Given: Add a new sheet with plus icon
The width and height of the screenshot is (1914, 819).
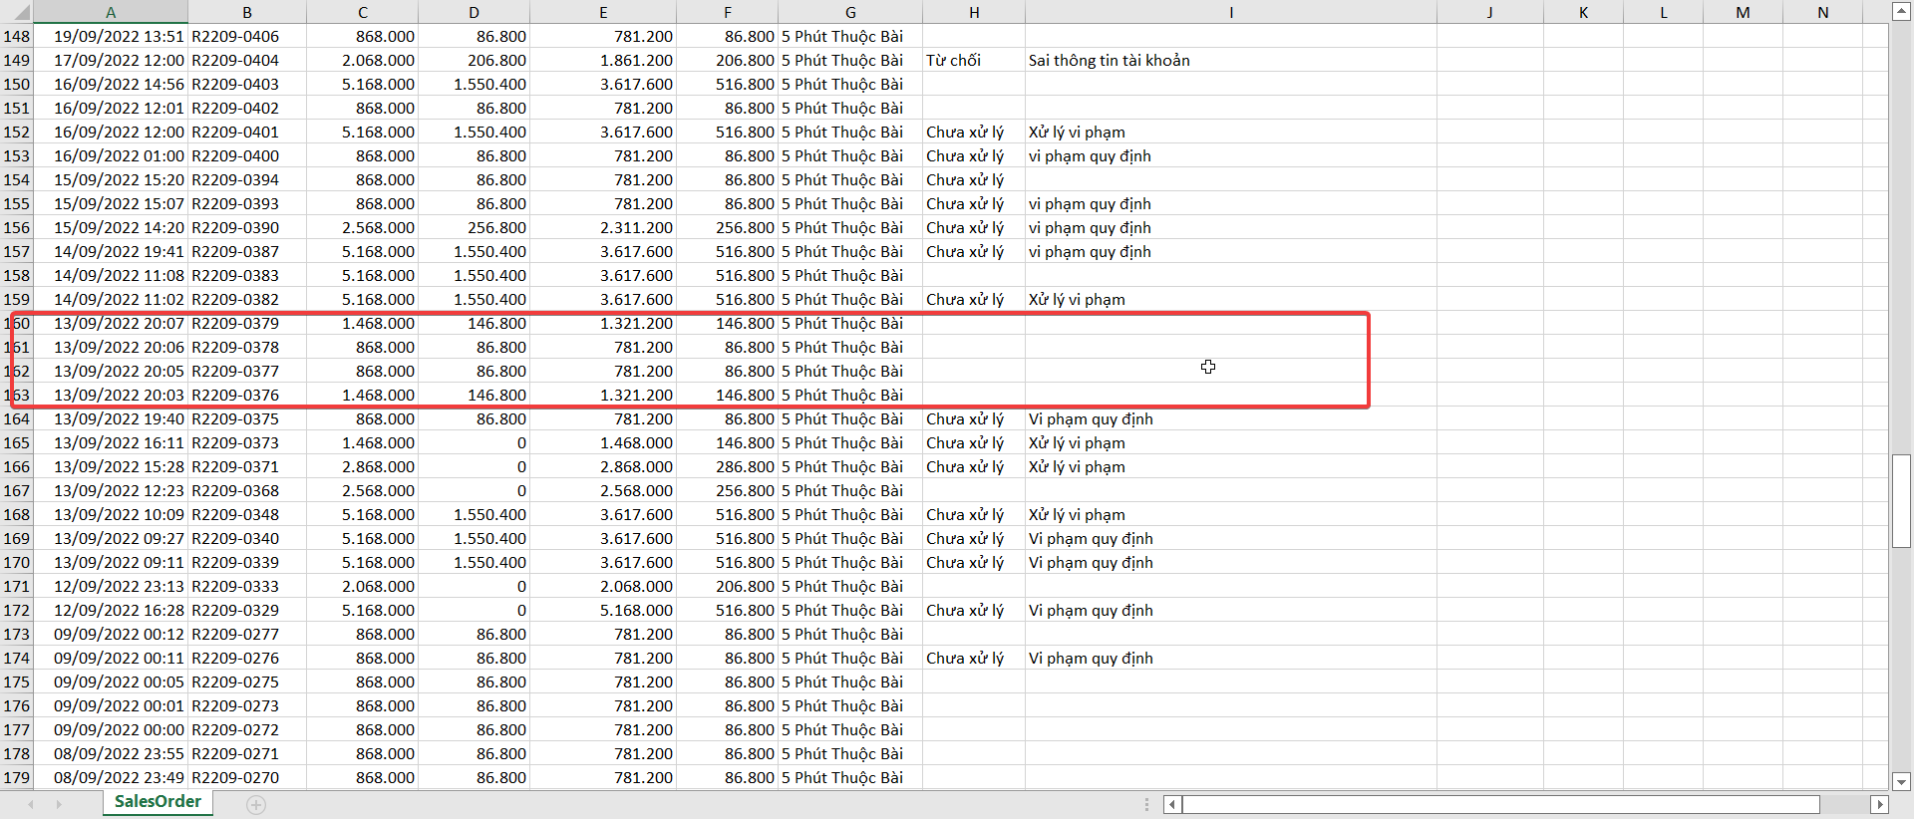Looking at the screenshot, I should pos(256,805).
